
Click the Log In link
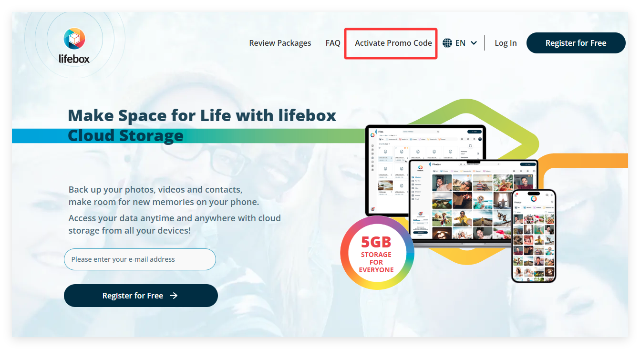(506, 43)
